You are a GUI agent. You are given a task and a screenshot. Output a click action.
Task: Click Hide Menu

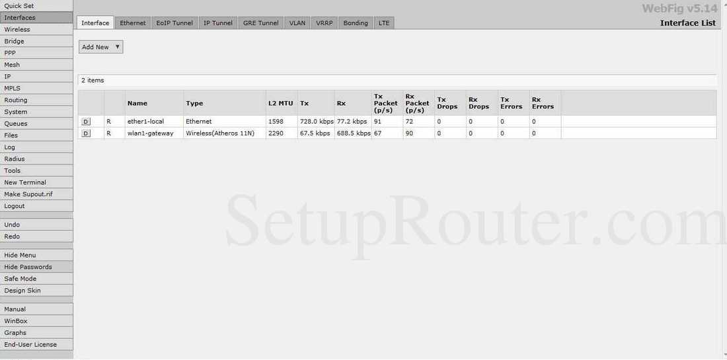(36, 255)
